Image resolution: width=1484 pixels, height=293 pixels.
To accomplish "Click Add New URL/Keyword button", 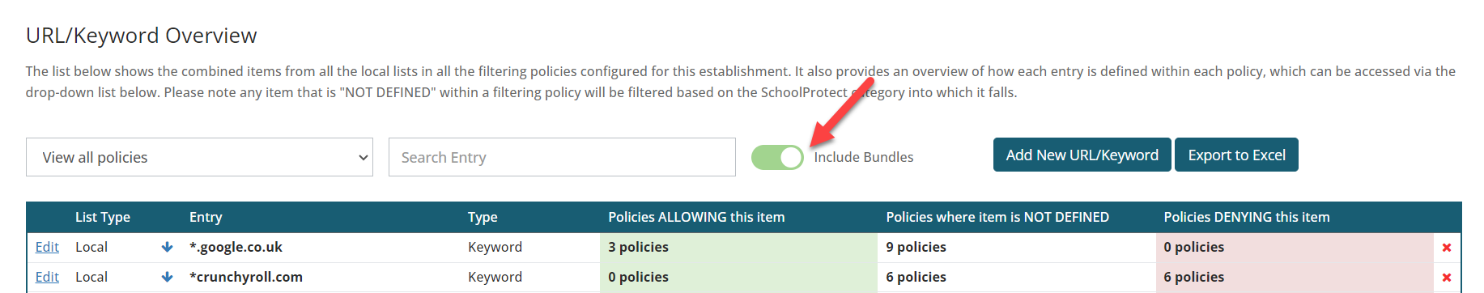I will pyautogui.click(x=1082, y=155).
